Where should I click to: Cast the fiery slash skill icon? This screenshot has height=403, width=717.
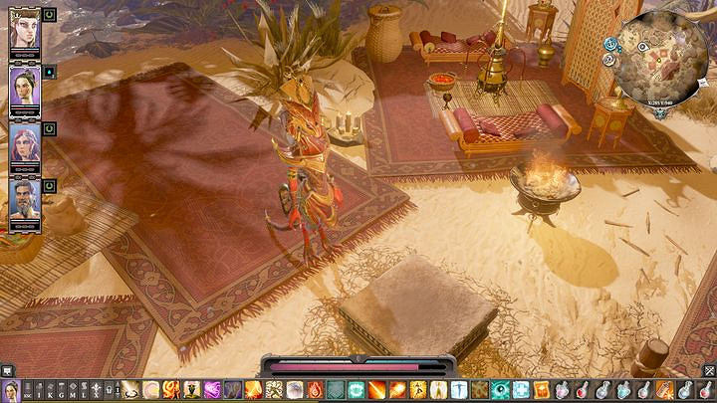(x=376, y=389)
